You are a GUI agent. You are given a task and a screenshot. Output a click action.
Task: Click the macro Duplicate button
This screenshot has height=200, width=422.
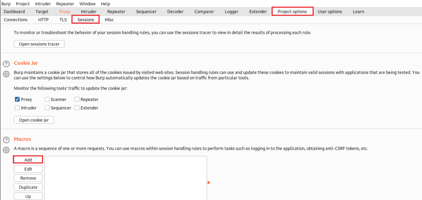click(x=28, y=187)
